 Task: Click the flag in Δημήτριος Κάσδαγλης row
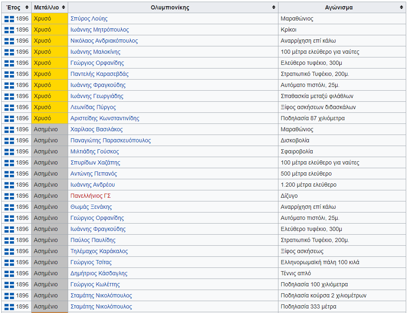(9, 274)
